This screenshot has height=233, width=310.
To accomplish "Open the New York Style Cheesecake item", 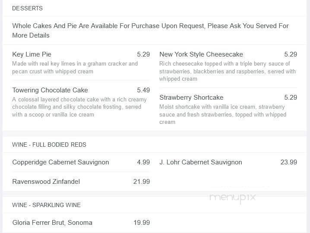I will pyautogui.click(x=201, y=54).
